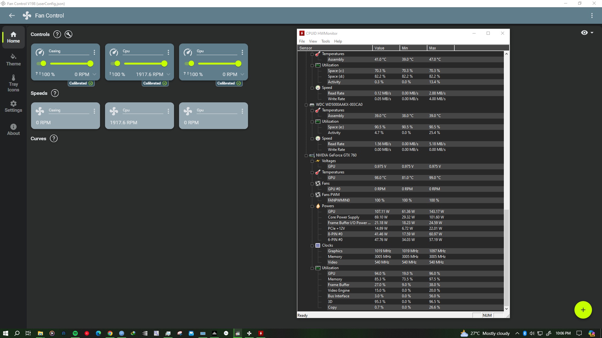The height and width of the screenshot is (338, 602).
Task: Click the Sensor column header in HWMonitor
Action: point(335,48)
